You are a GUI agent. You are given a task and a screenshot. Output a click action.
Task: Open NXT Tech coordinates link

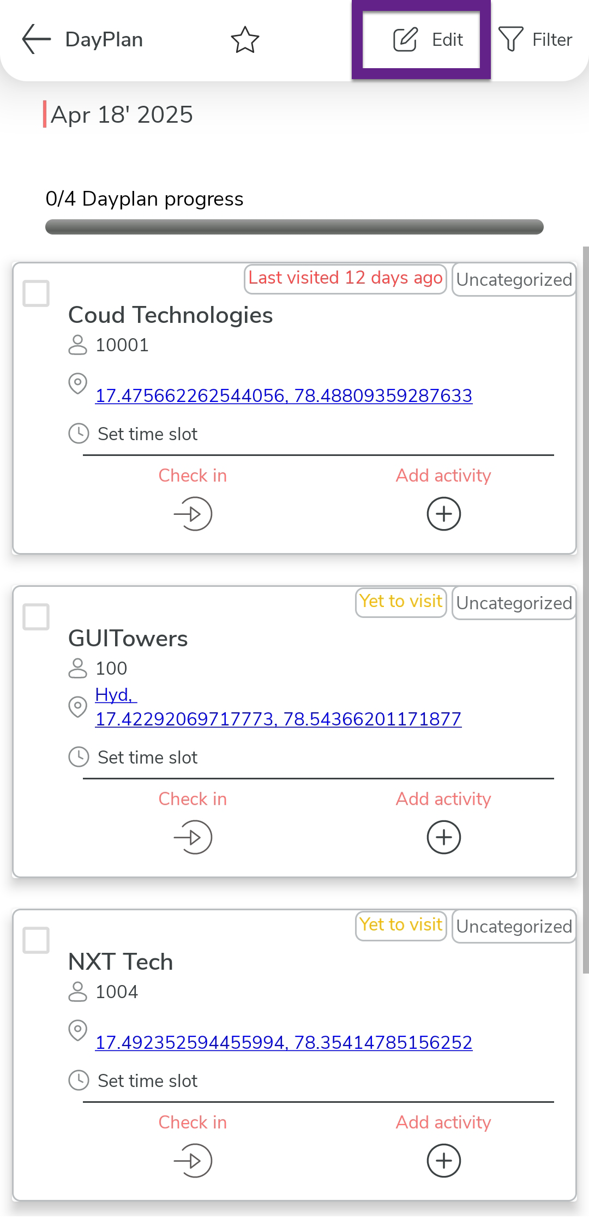[x=284, y=1042]
